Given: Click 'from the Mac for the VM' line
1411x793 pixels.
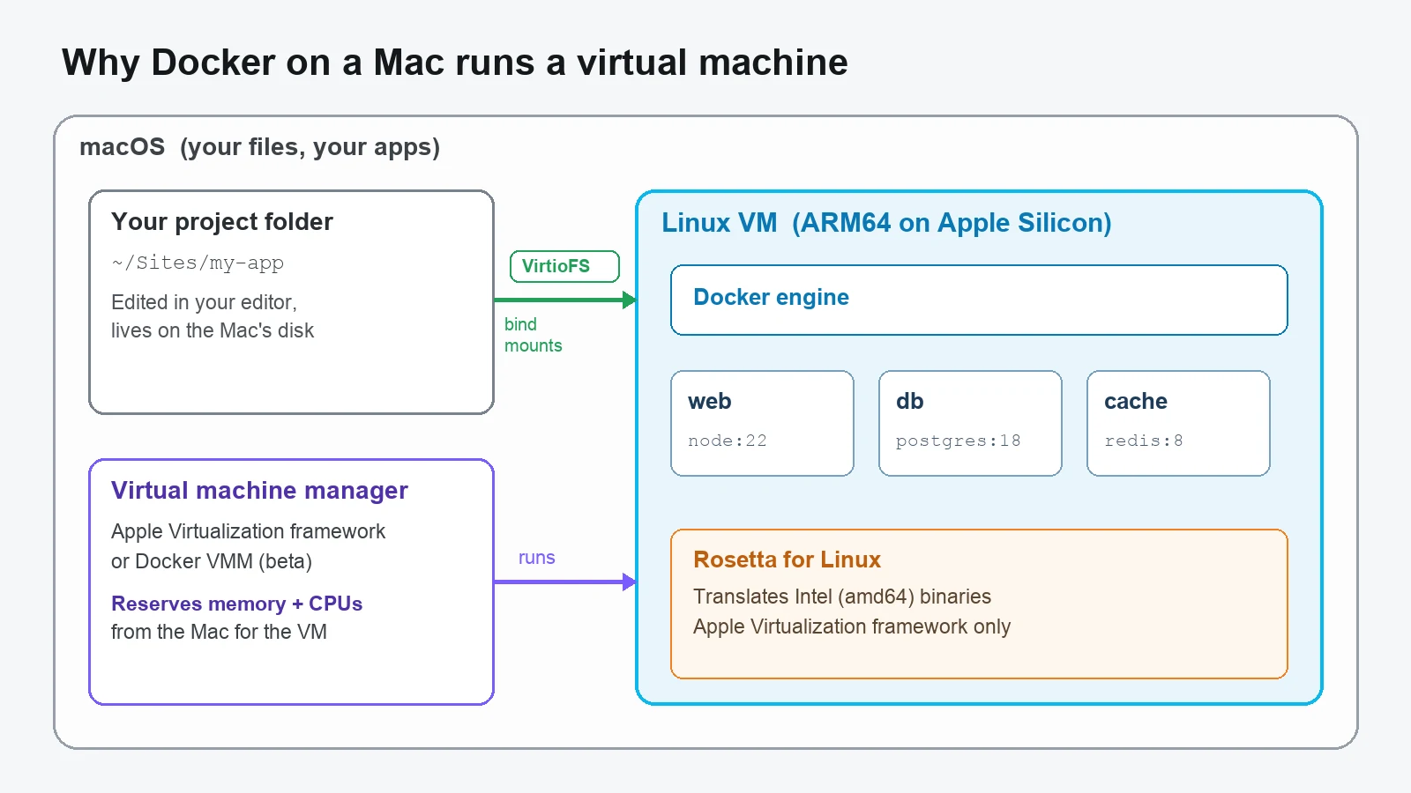Looking at the screenshot, I should 219,632.
